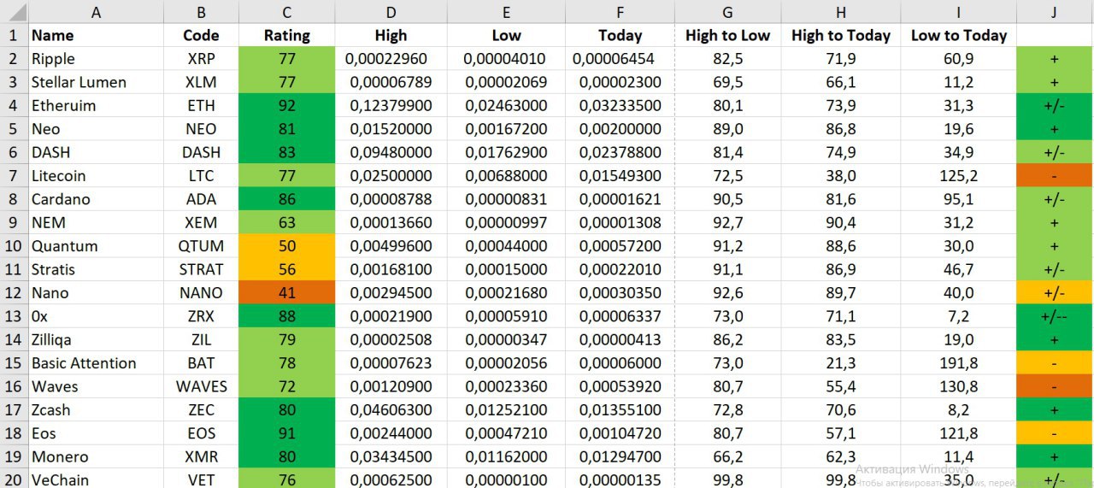Select the Etheruim cell
1094x488 pixels.
coord(96,106)
